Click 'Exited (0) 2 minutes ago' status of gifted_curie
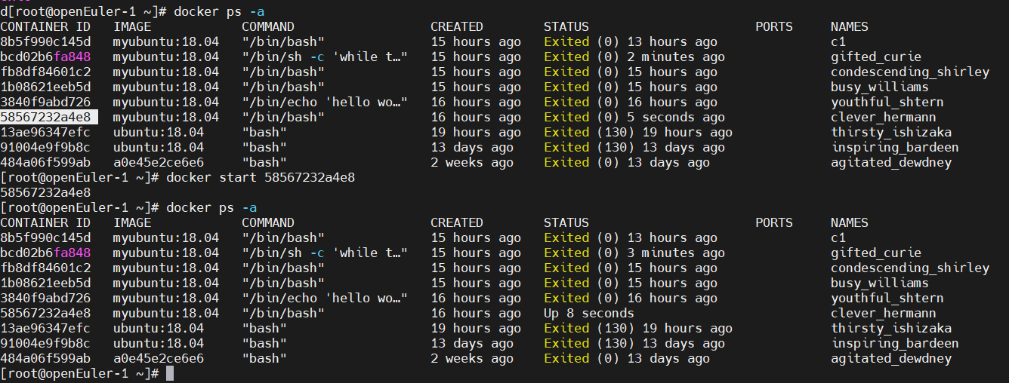 click(x=634, y=57)
